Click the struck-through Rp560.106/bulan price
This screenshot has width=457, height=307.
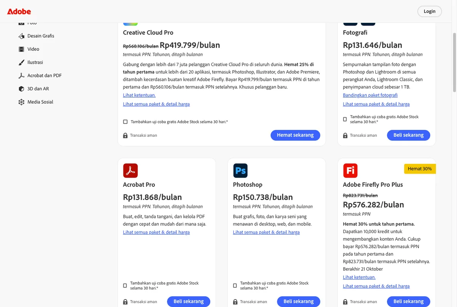tap(141, 46)
